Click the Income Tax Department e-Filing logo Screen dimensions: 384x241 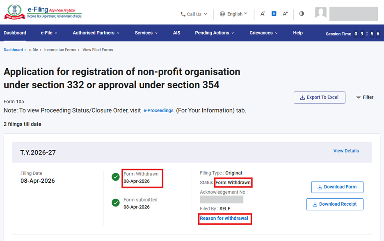click(x=43, y=12)
